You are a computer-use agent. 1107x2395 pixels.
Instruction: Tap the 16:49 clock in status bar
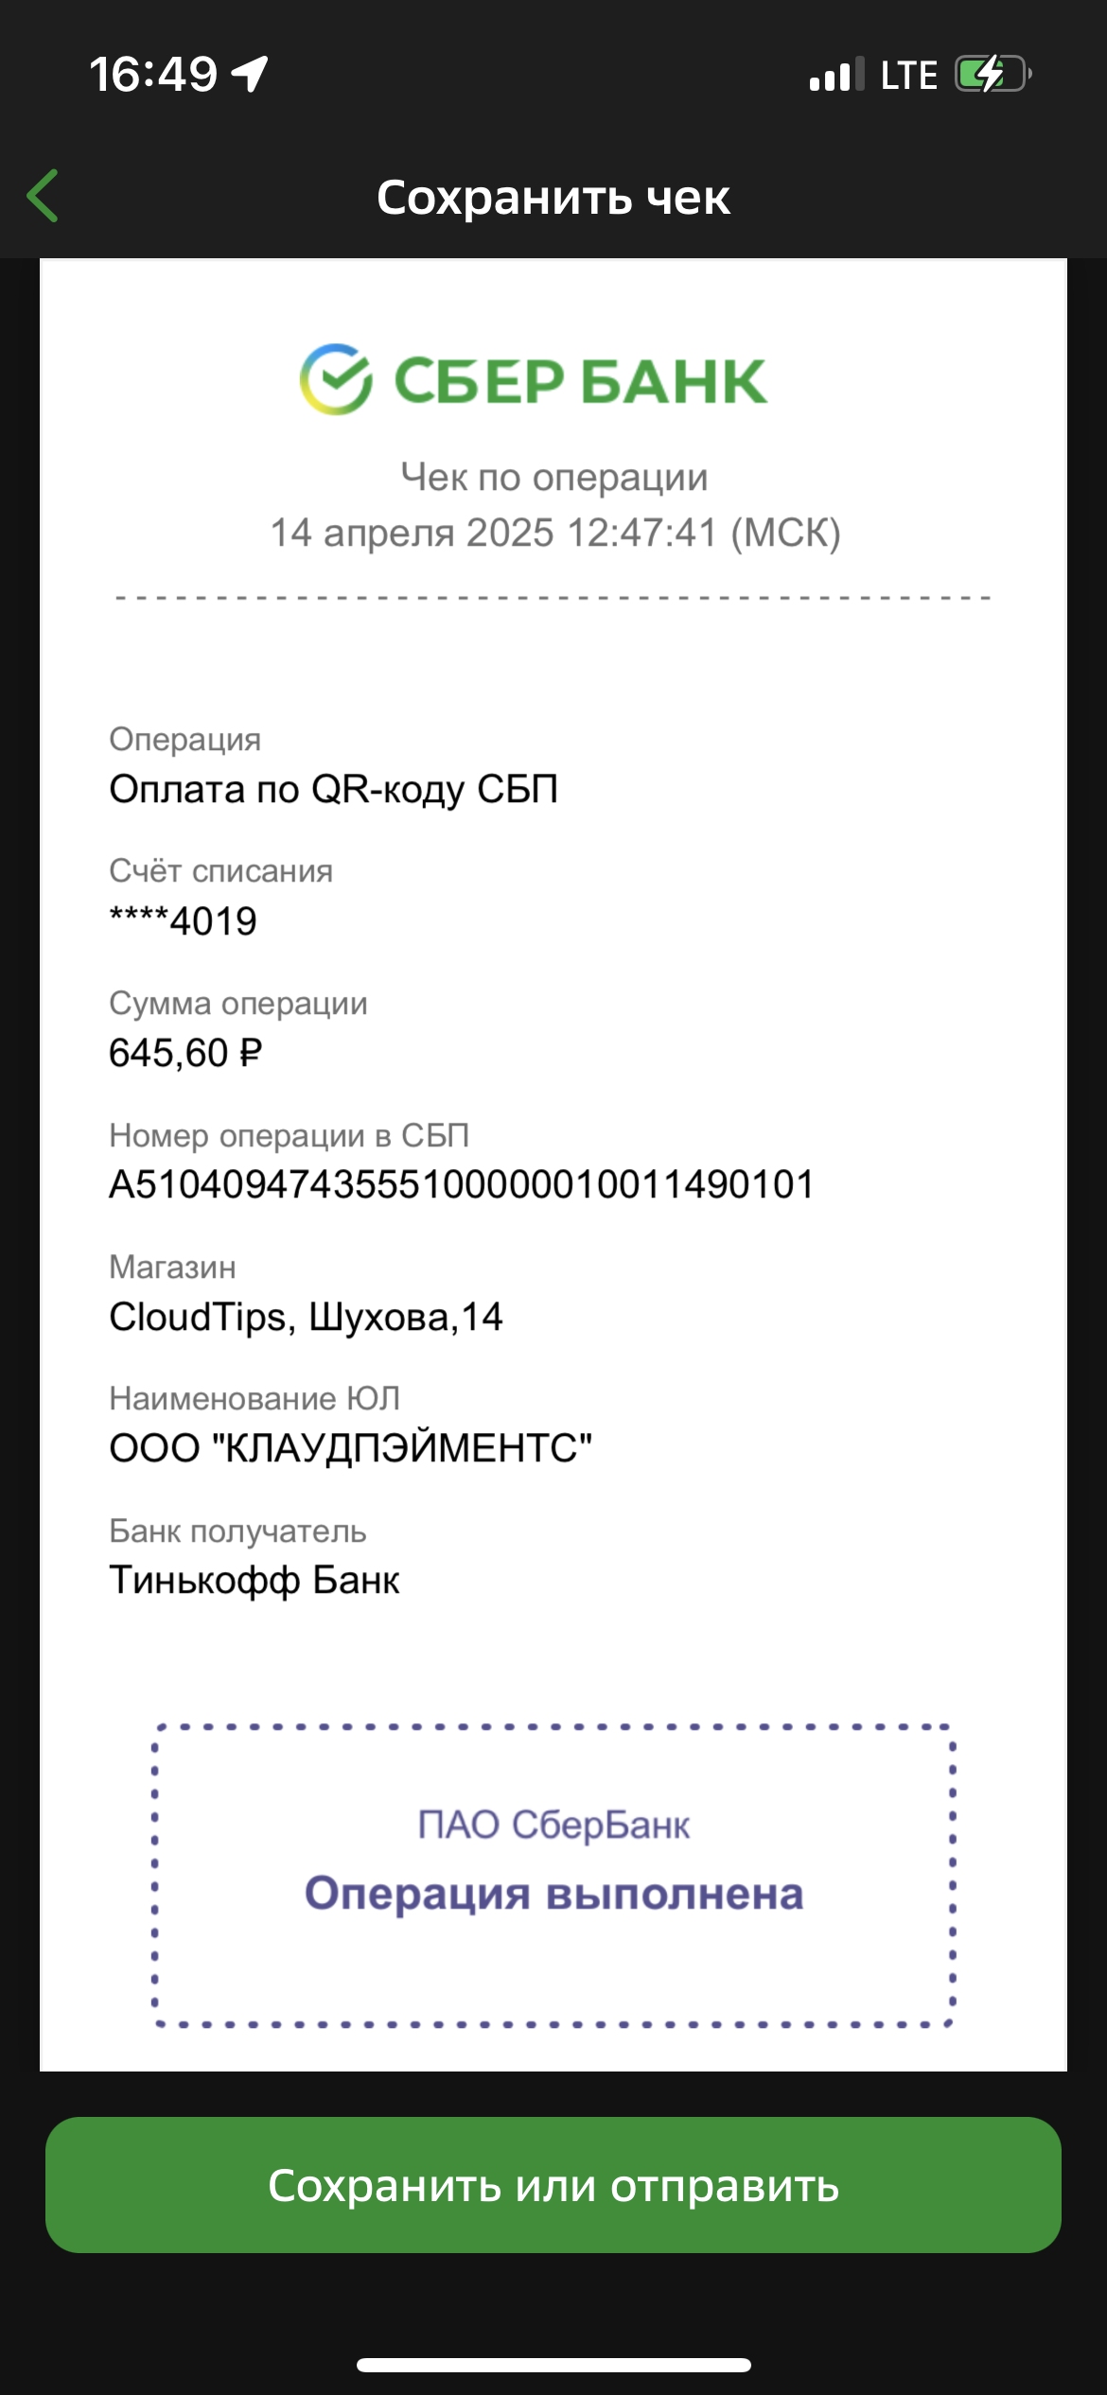click(153, 74)
